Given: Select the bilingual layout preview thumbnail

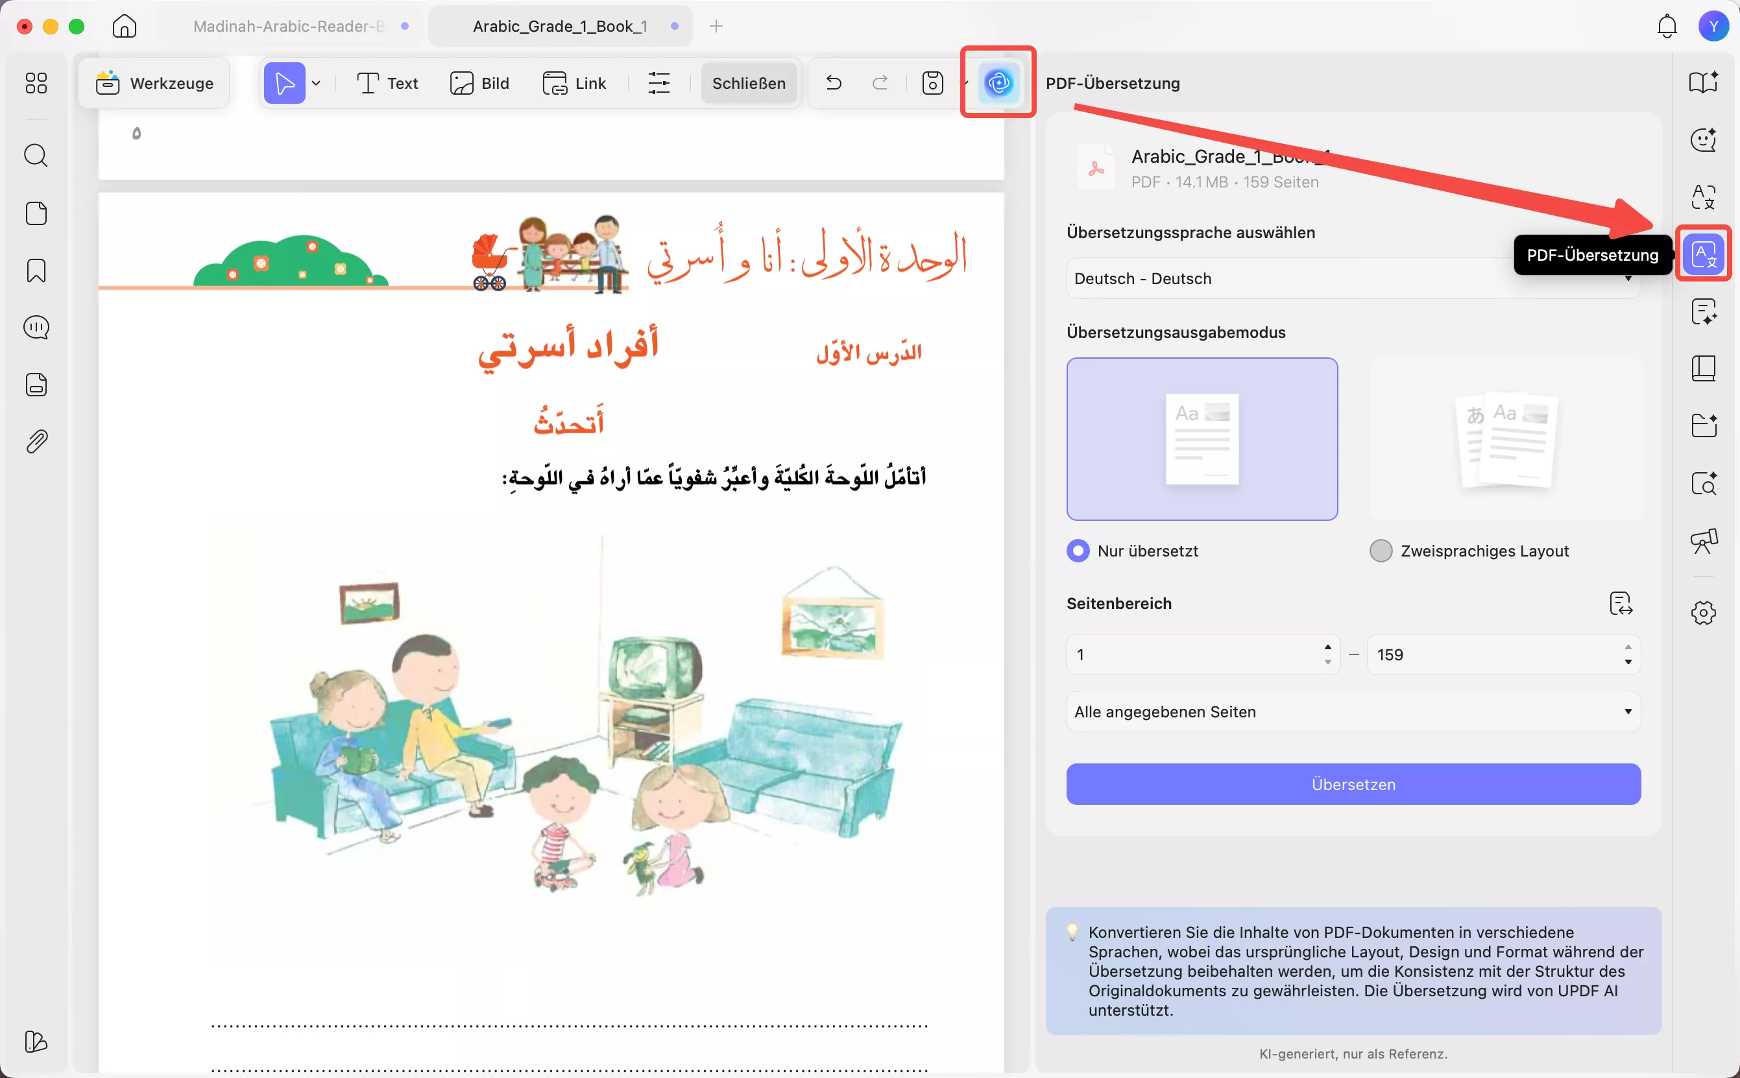Looking at the screenshot, I should click(1505, 439).
